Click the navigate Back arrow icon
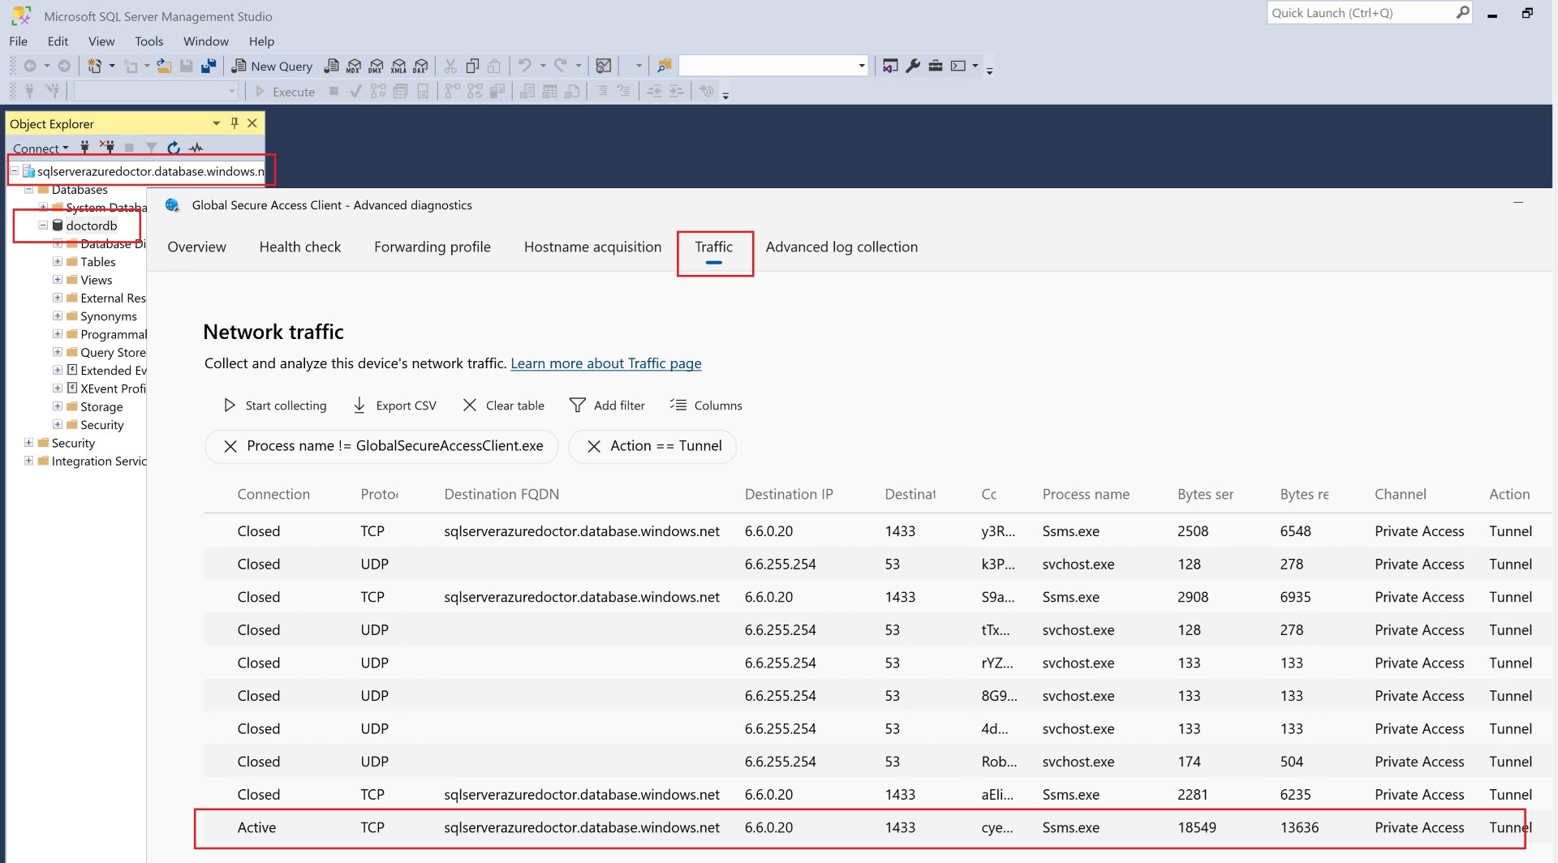 [x=30, y=66]
